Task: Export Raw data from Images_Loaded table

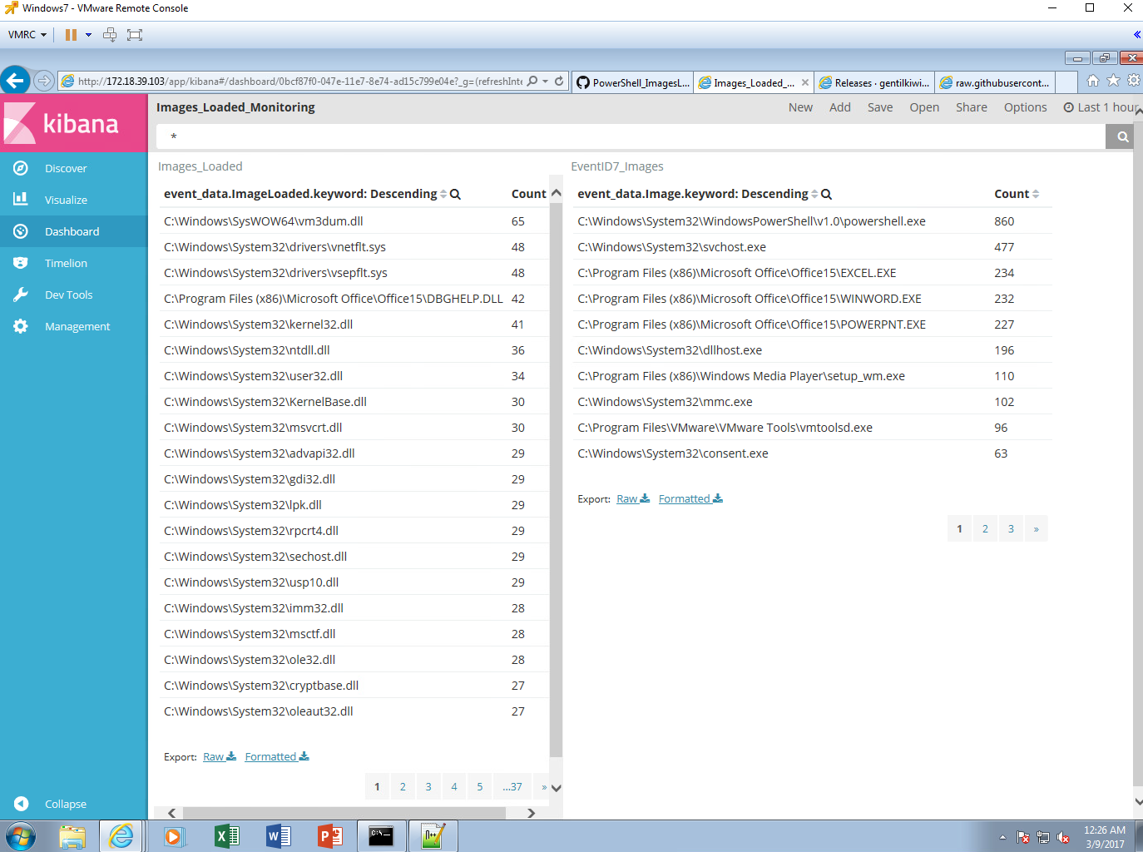Action: (220, 757)
